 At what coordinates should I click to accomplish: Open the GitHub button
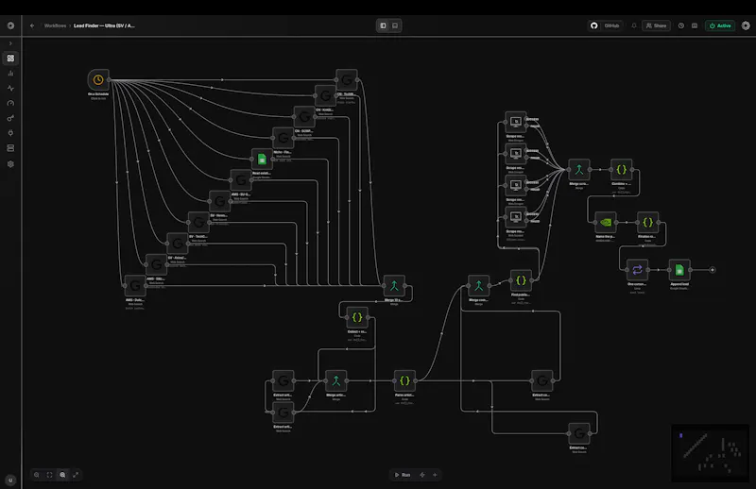[x=606, y=25]
